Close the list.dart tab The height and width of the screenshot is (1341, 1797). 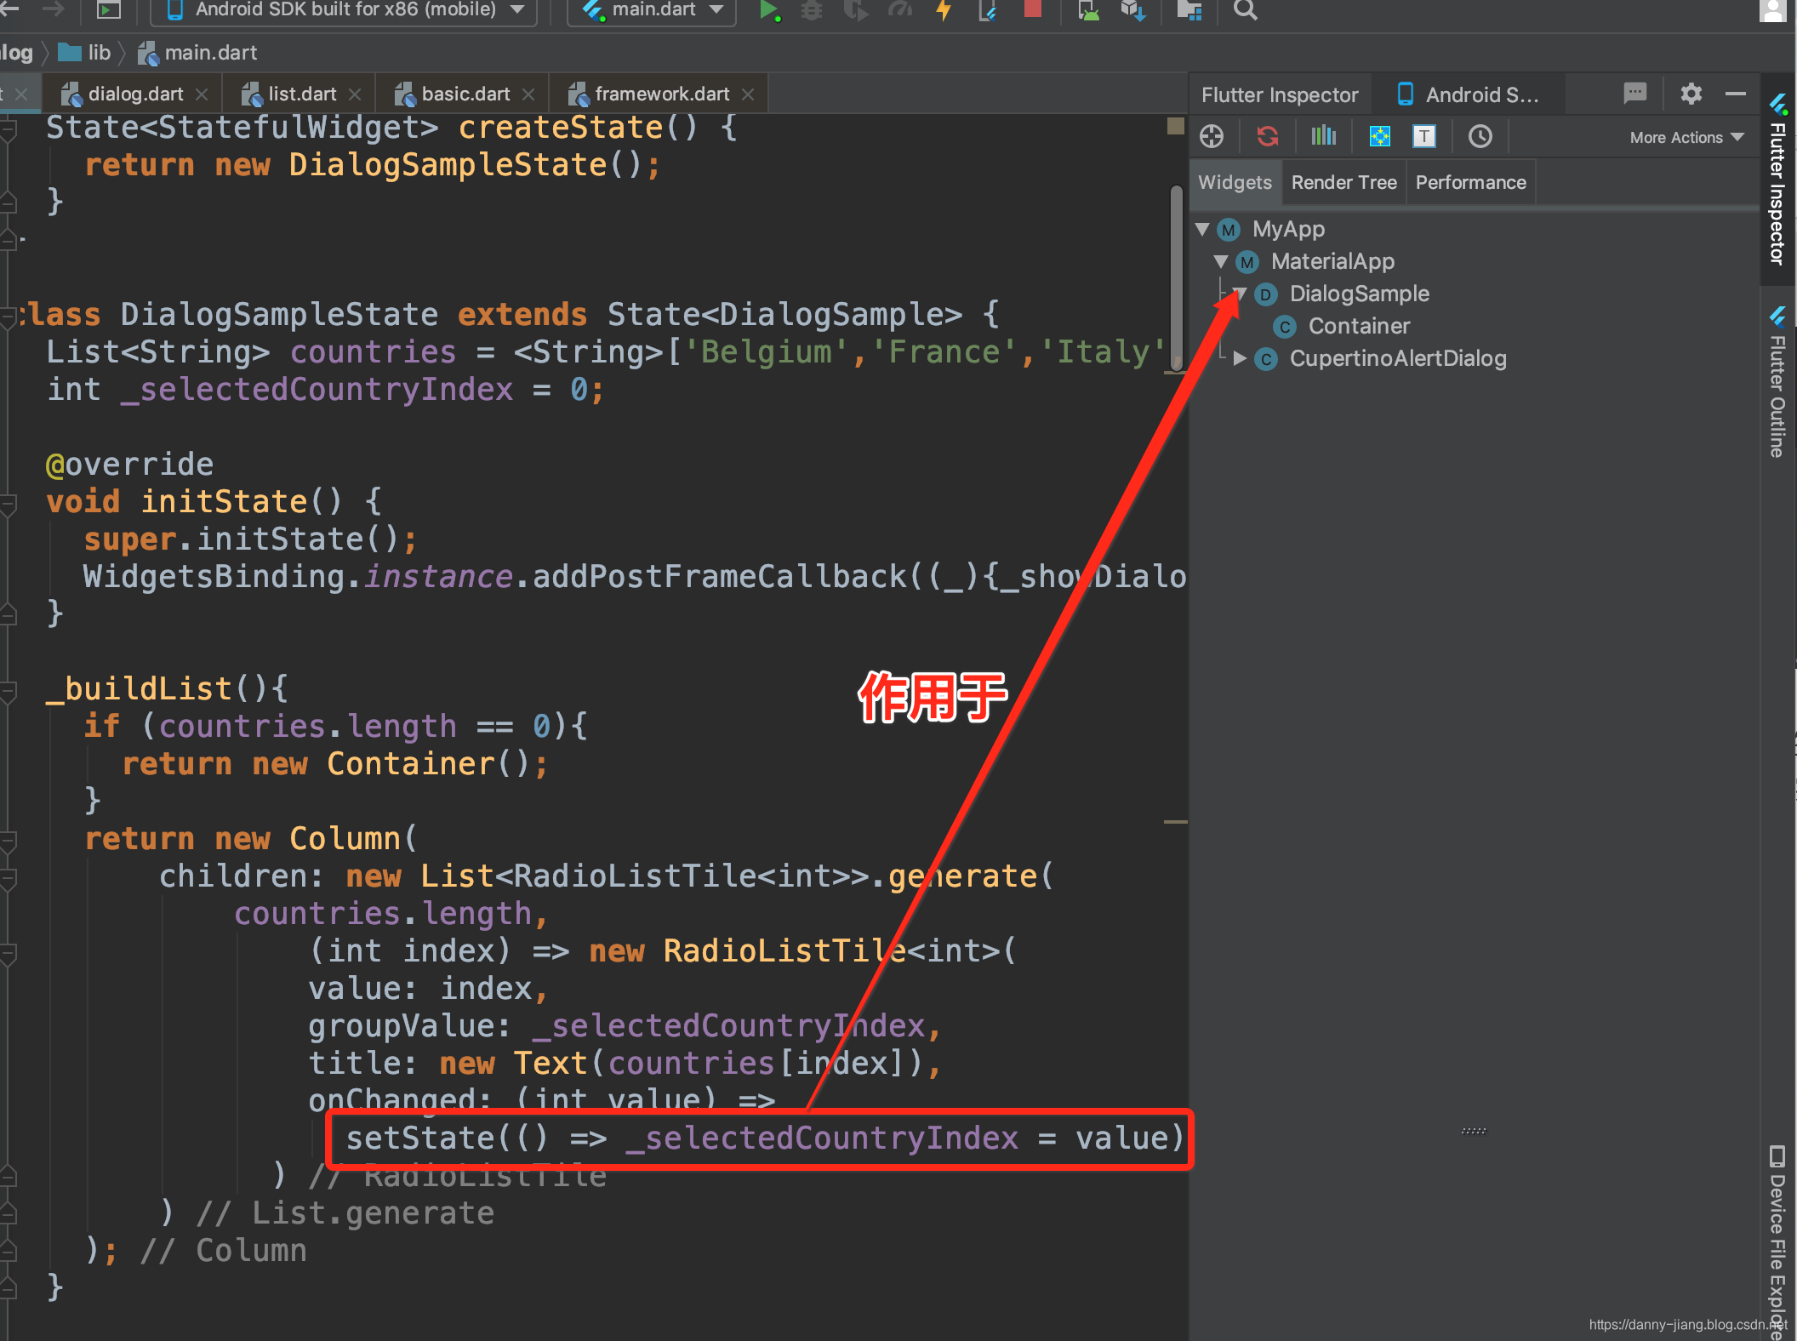pyautogui.click(x=355, y=94)
